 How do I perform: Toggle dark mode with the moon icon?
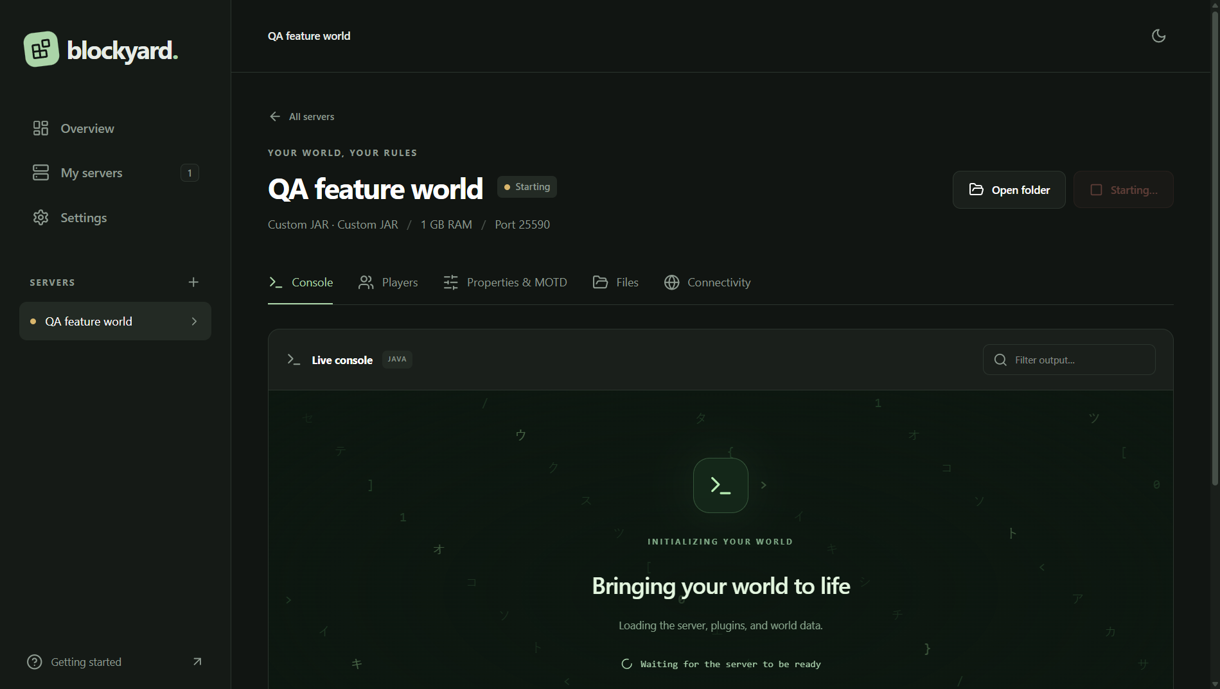[1158, 36]
